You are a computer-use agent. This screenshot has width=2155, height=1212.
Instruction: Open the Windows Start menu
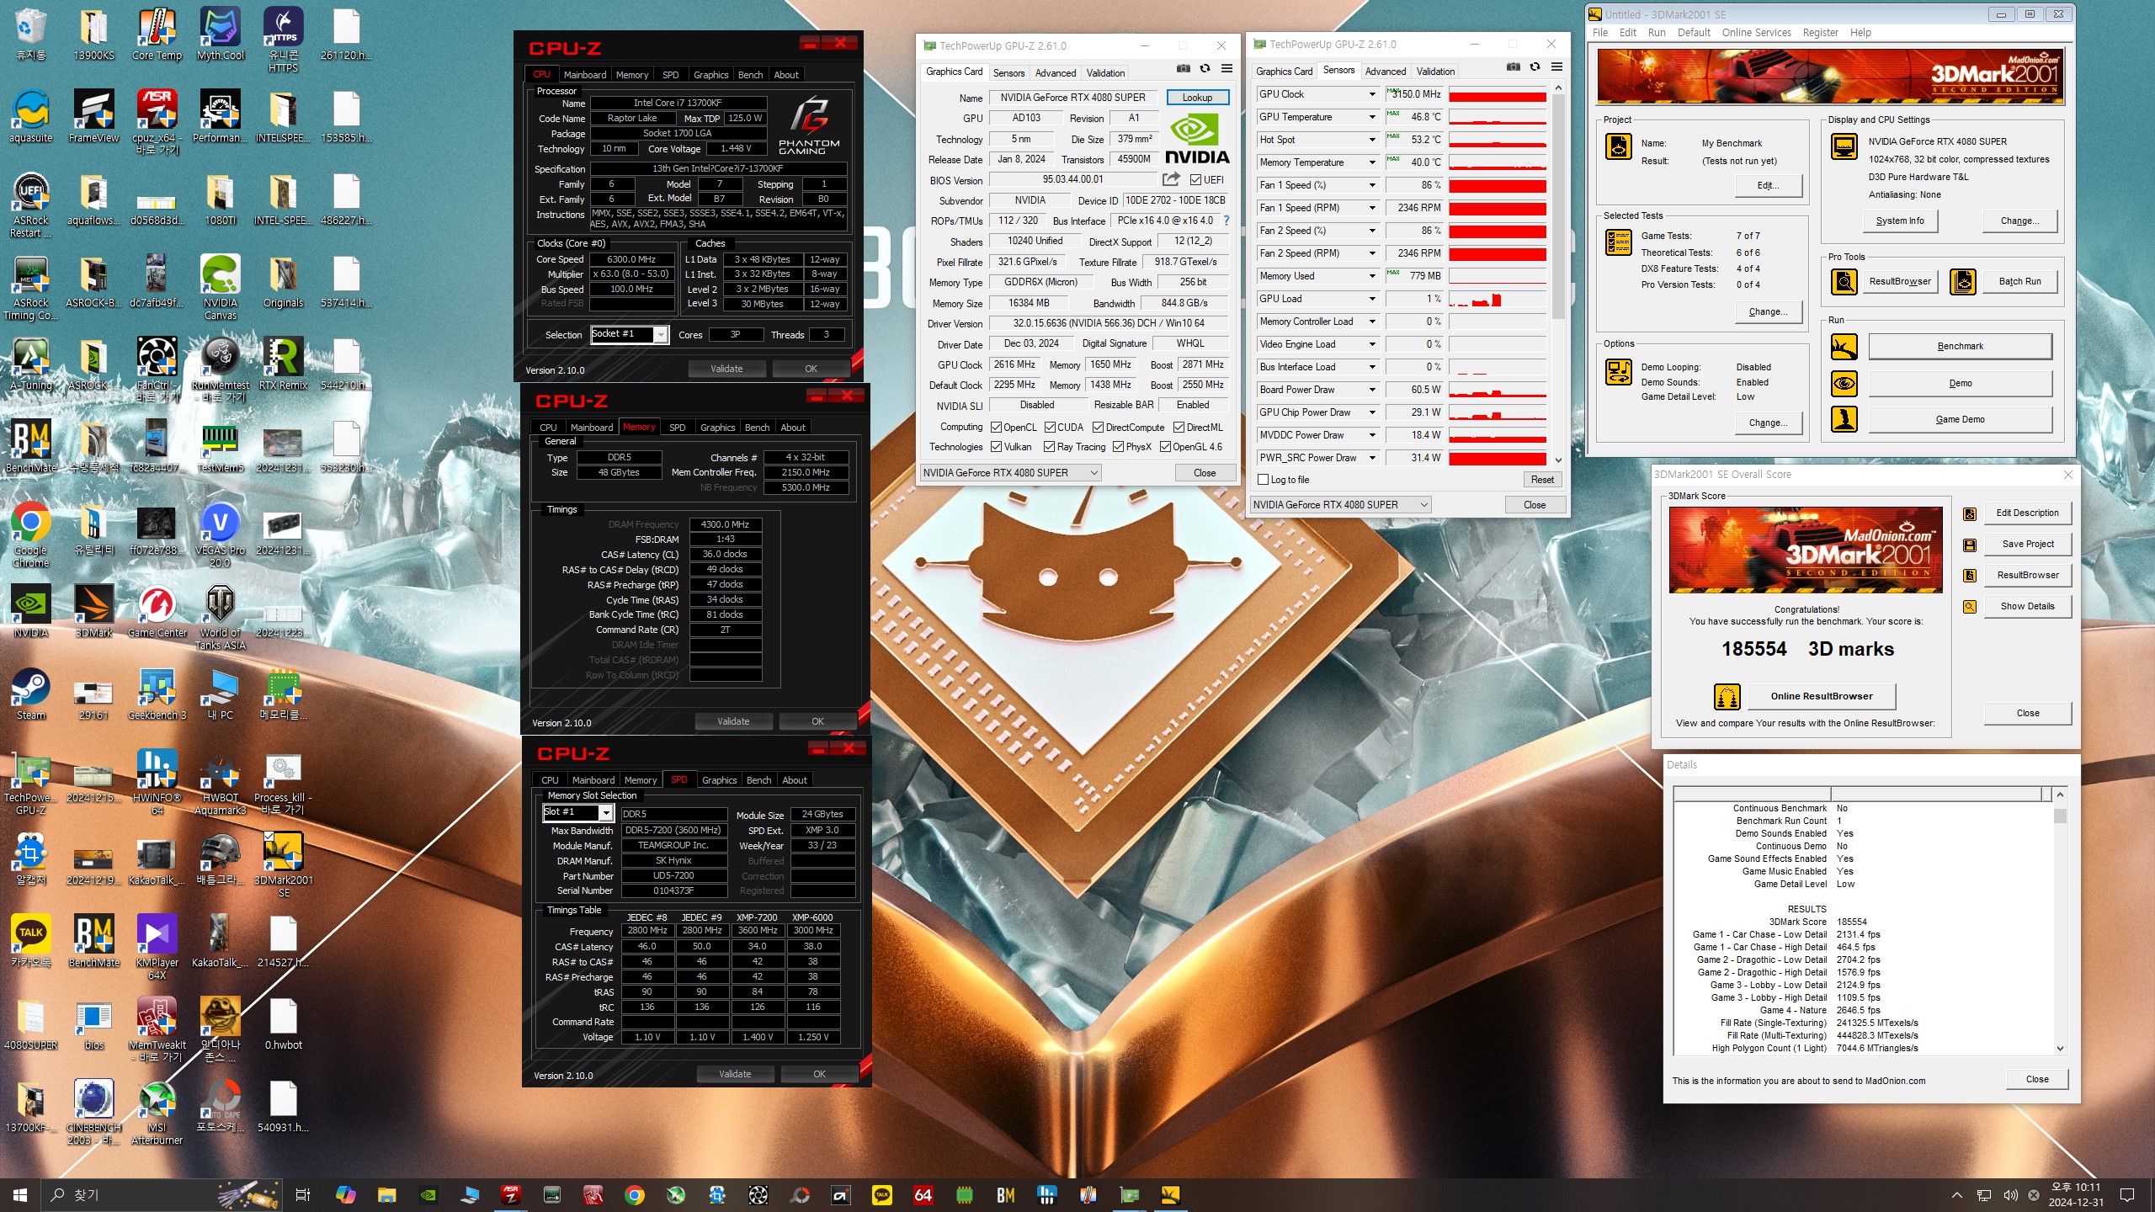point(20,1194)
